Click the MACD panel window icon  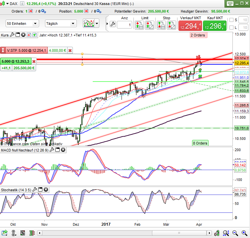[57, 150]
